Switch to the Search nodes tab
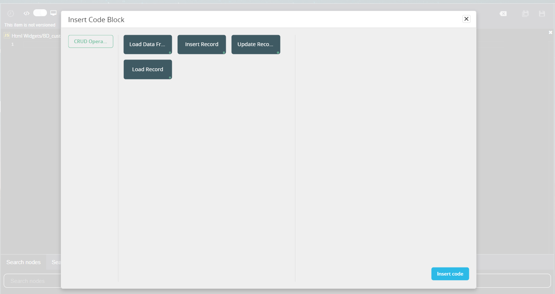This screenshot has width=555, height=294. click(24, 262)
